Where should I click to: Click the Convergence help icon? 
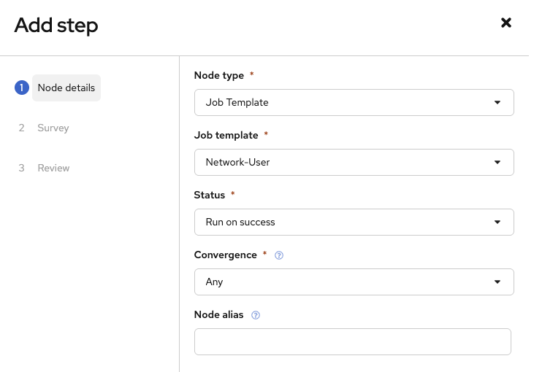[x=279, y=255]
